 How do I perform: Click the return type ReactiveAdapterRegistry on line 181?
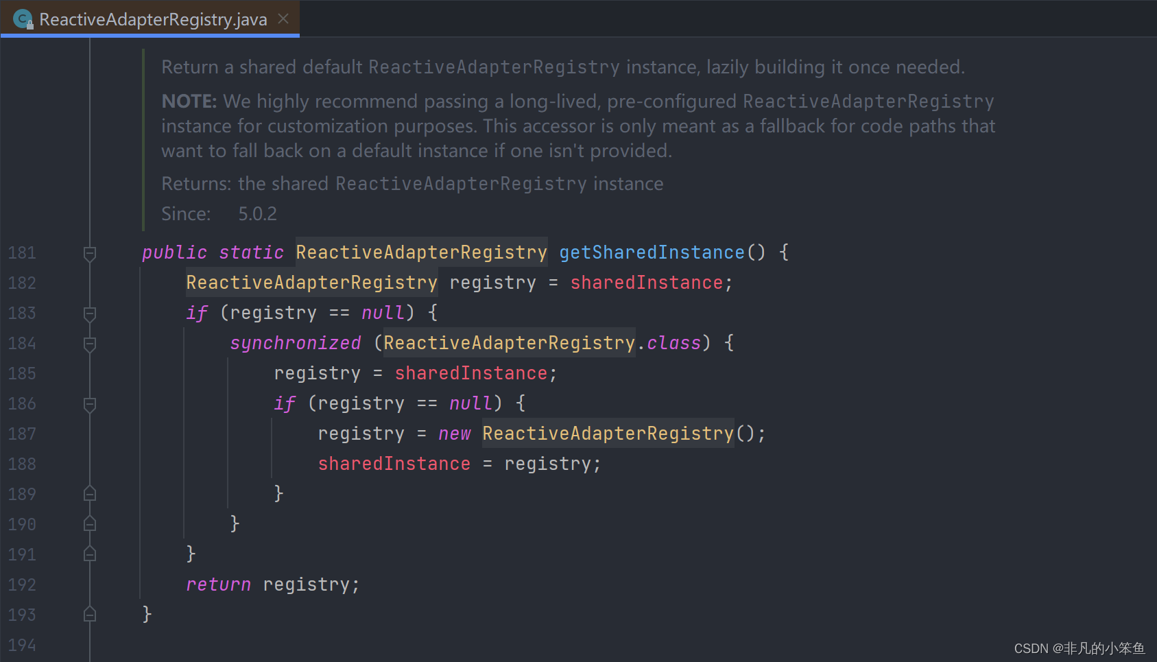point(422,252)
